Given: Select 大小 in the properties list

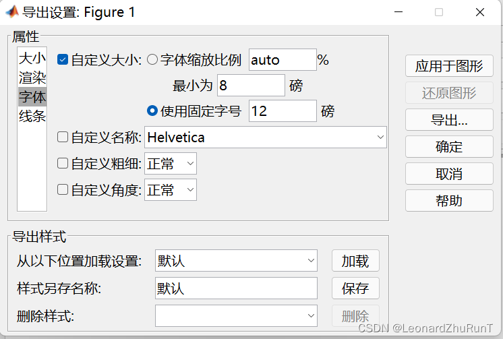Looking at the screenshot, I should click(32, 59).
